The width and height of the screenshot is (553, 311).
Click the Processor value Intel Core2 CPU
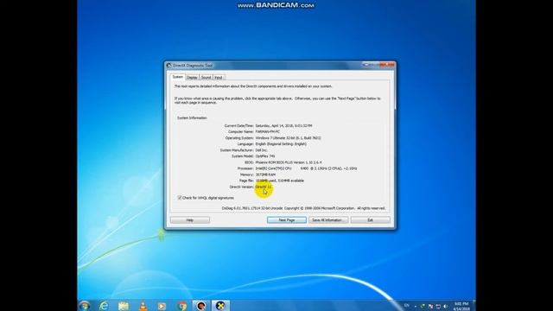coord(306,168)
